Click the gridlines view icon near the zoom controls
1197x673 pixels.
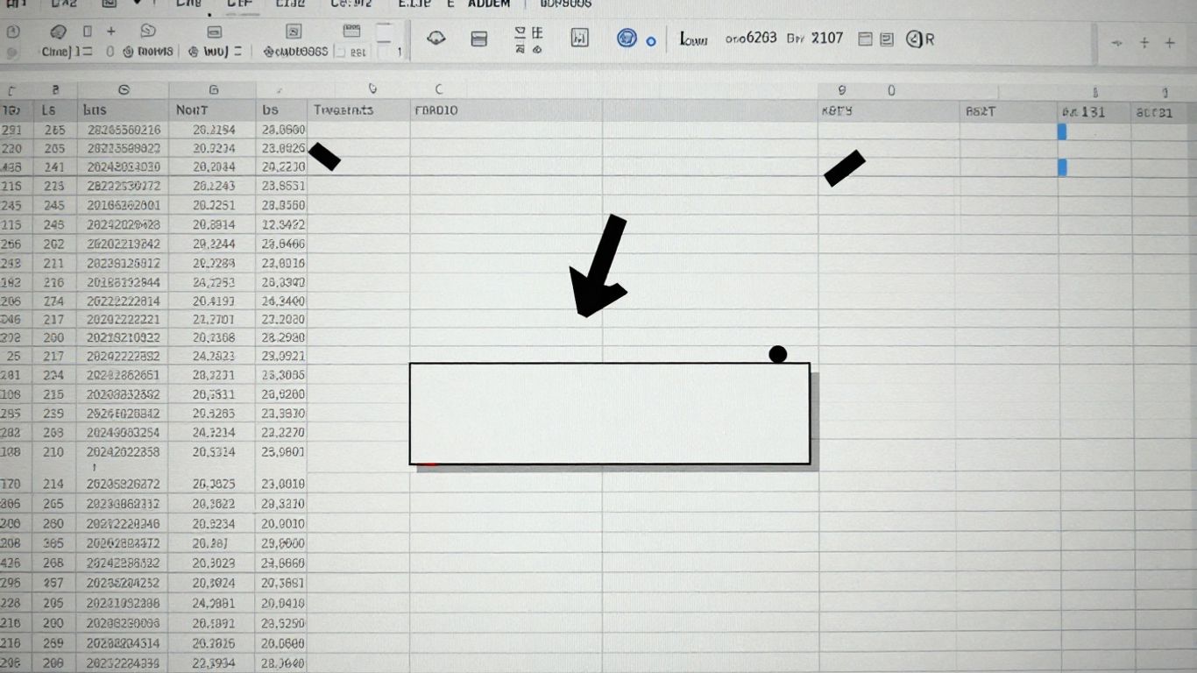coord(865,39)
